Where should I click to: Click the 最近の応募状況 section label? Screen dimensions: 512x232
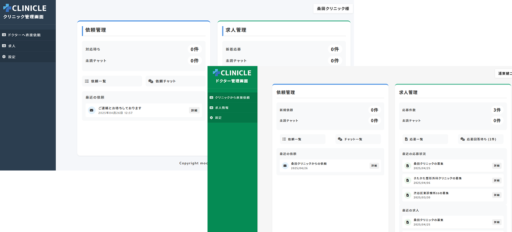click(x=414, y=154)
